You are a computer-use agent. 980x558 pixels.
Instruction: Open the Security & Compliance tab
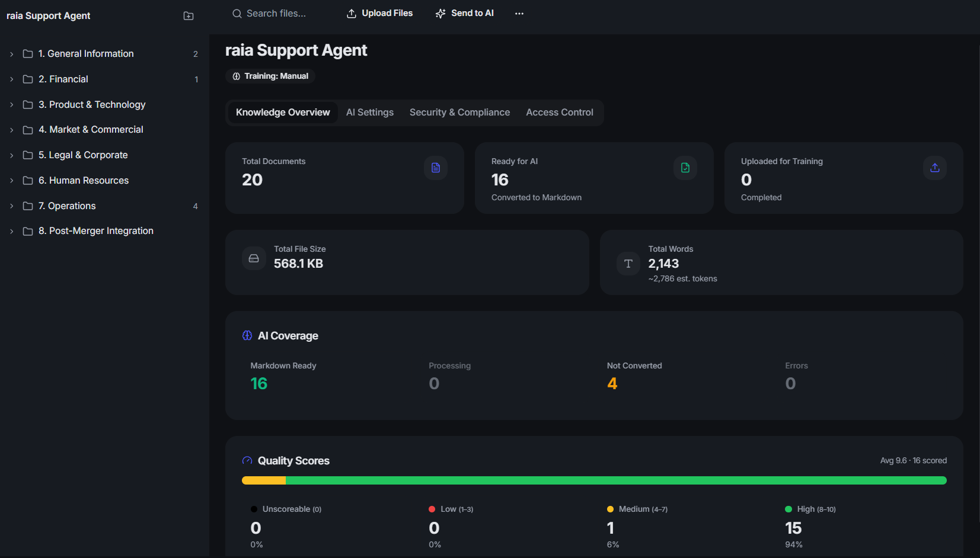pyautogui.click(x=459, y=113)
